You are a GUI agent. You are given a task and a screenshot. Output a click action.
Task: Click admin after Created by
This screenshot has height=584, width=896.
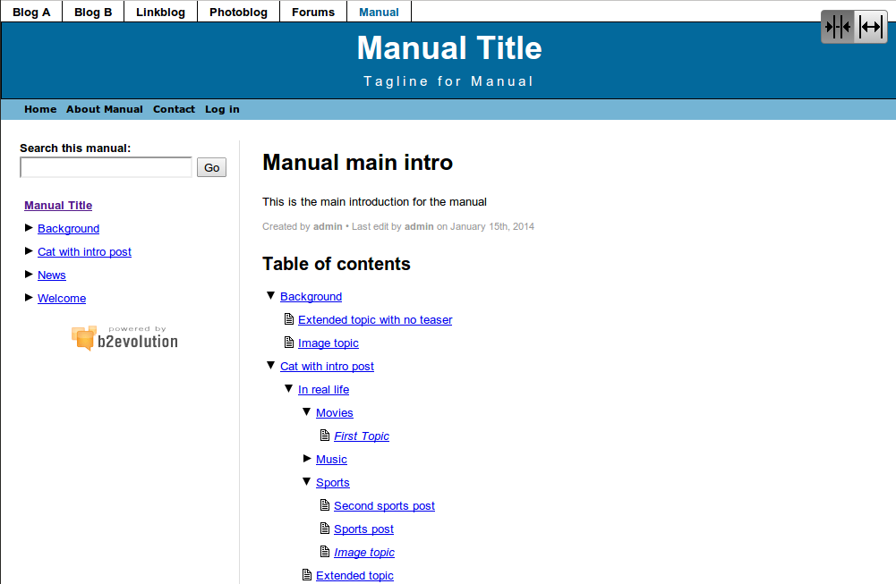click(328, 226)
